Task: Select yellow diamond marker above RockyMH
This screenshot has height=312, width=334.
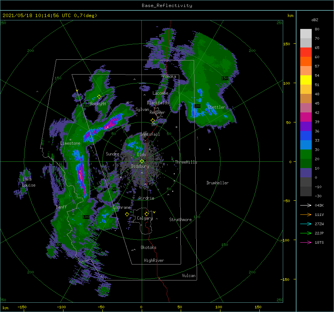Action: pyautogui.click(x=99, y=97)
